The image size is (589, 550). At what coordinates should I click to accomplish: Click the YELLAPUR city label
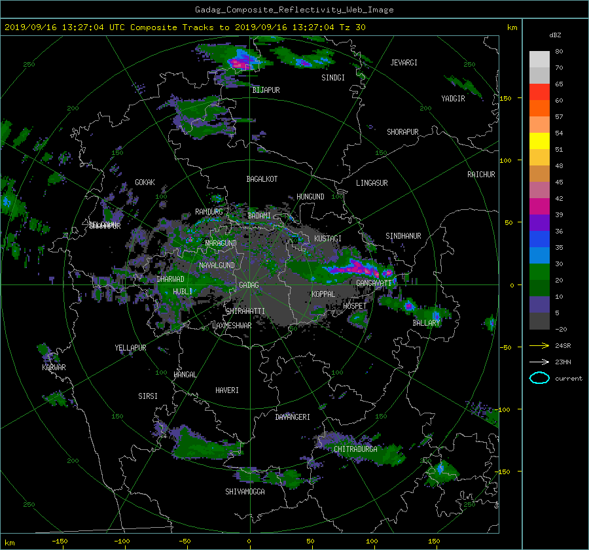click(130, 348)
